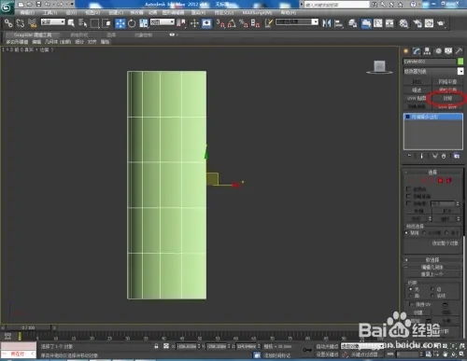This screenshot has width=467, height=361.
Task: Click the Remove Modifier trash icon
Action: 444,156
